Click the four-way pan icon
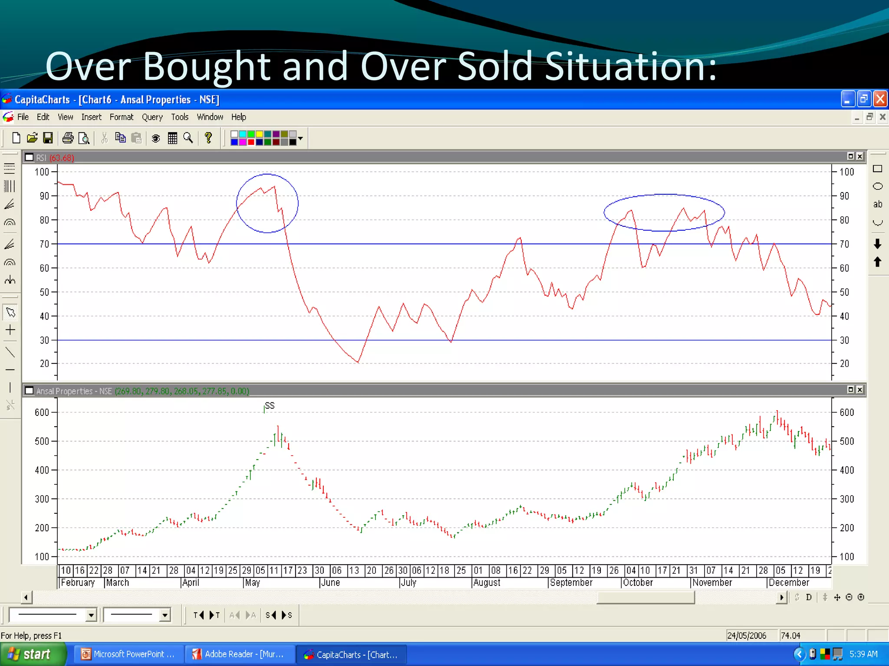Image resolution: width=889 pixels, height=666 pixels. (837, 597)
